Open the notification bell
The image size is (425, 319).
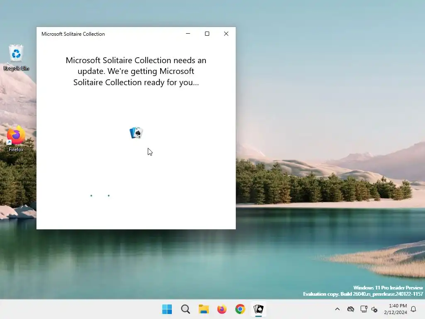(x=413, y=309)
